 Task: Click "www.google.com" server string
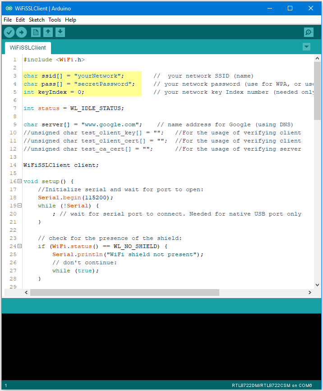110,124
